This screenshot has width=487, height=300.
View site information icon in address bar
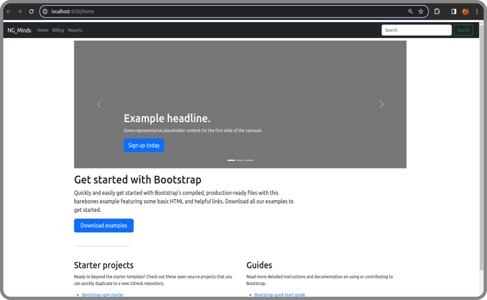coord(45,11)
